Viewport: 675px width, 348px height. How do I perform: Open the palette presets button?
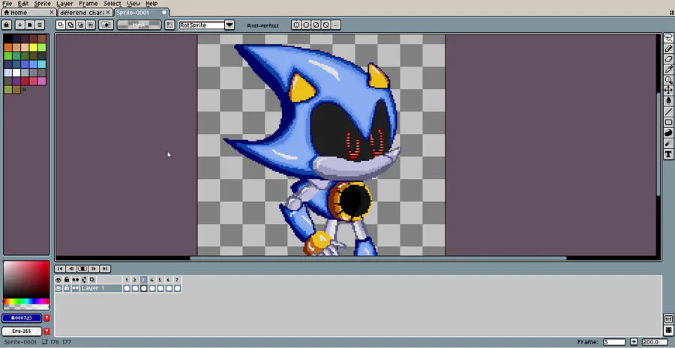click(x=30, y=25)
